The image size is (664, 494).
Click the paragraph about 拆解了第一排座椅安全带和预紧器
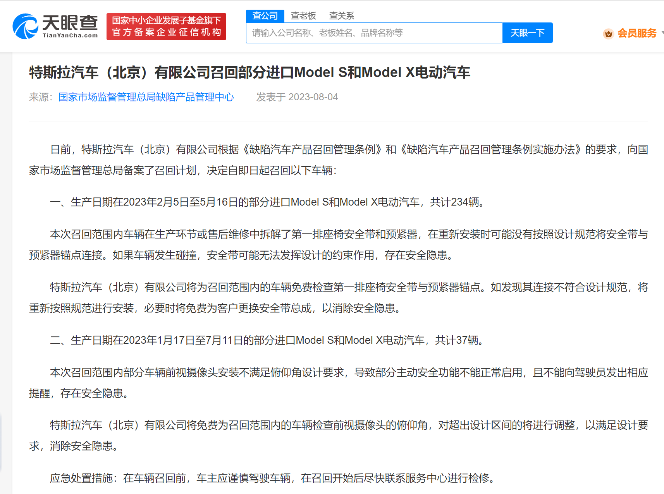pyautogui.click(x=339, y=245)
